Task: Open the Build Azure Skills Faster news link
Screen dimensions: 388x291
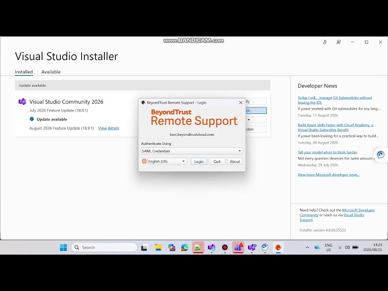Action: coord(335,127)
